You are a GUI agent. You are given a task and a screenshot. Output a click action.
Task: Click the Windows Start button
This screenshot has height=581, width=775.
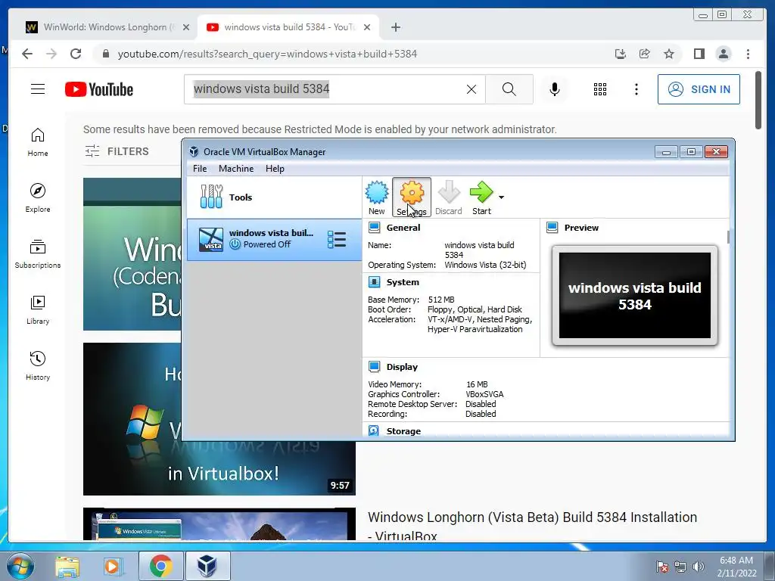(20, 566)
